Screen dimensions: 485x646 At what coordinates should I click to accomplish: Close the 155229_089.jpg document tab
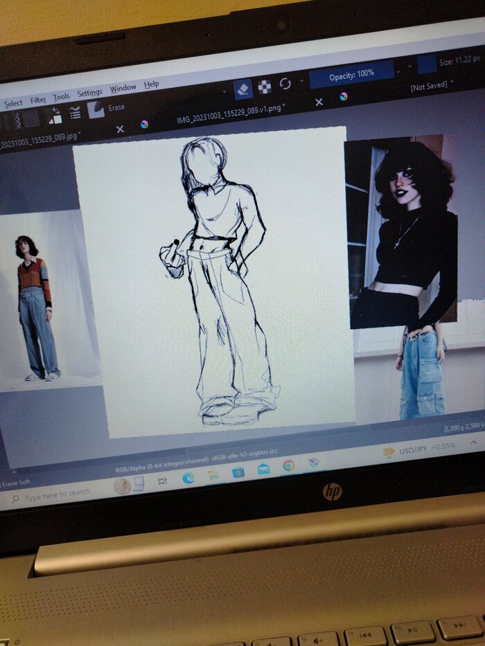[x=120, y=129]
